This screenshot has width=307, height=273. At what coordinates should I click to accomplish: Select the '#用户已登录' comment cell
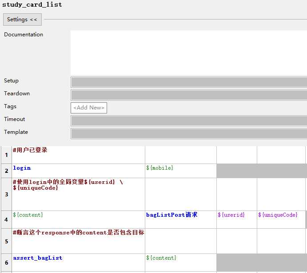tap(78, 155)
